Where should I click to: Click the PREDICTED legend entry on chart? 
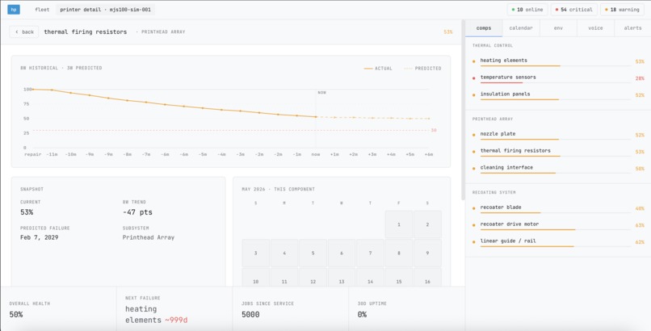[422, 69]
